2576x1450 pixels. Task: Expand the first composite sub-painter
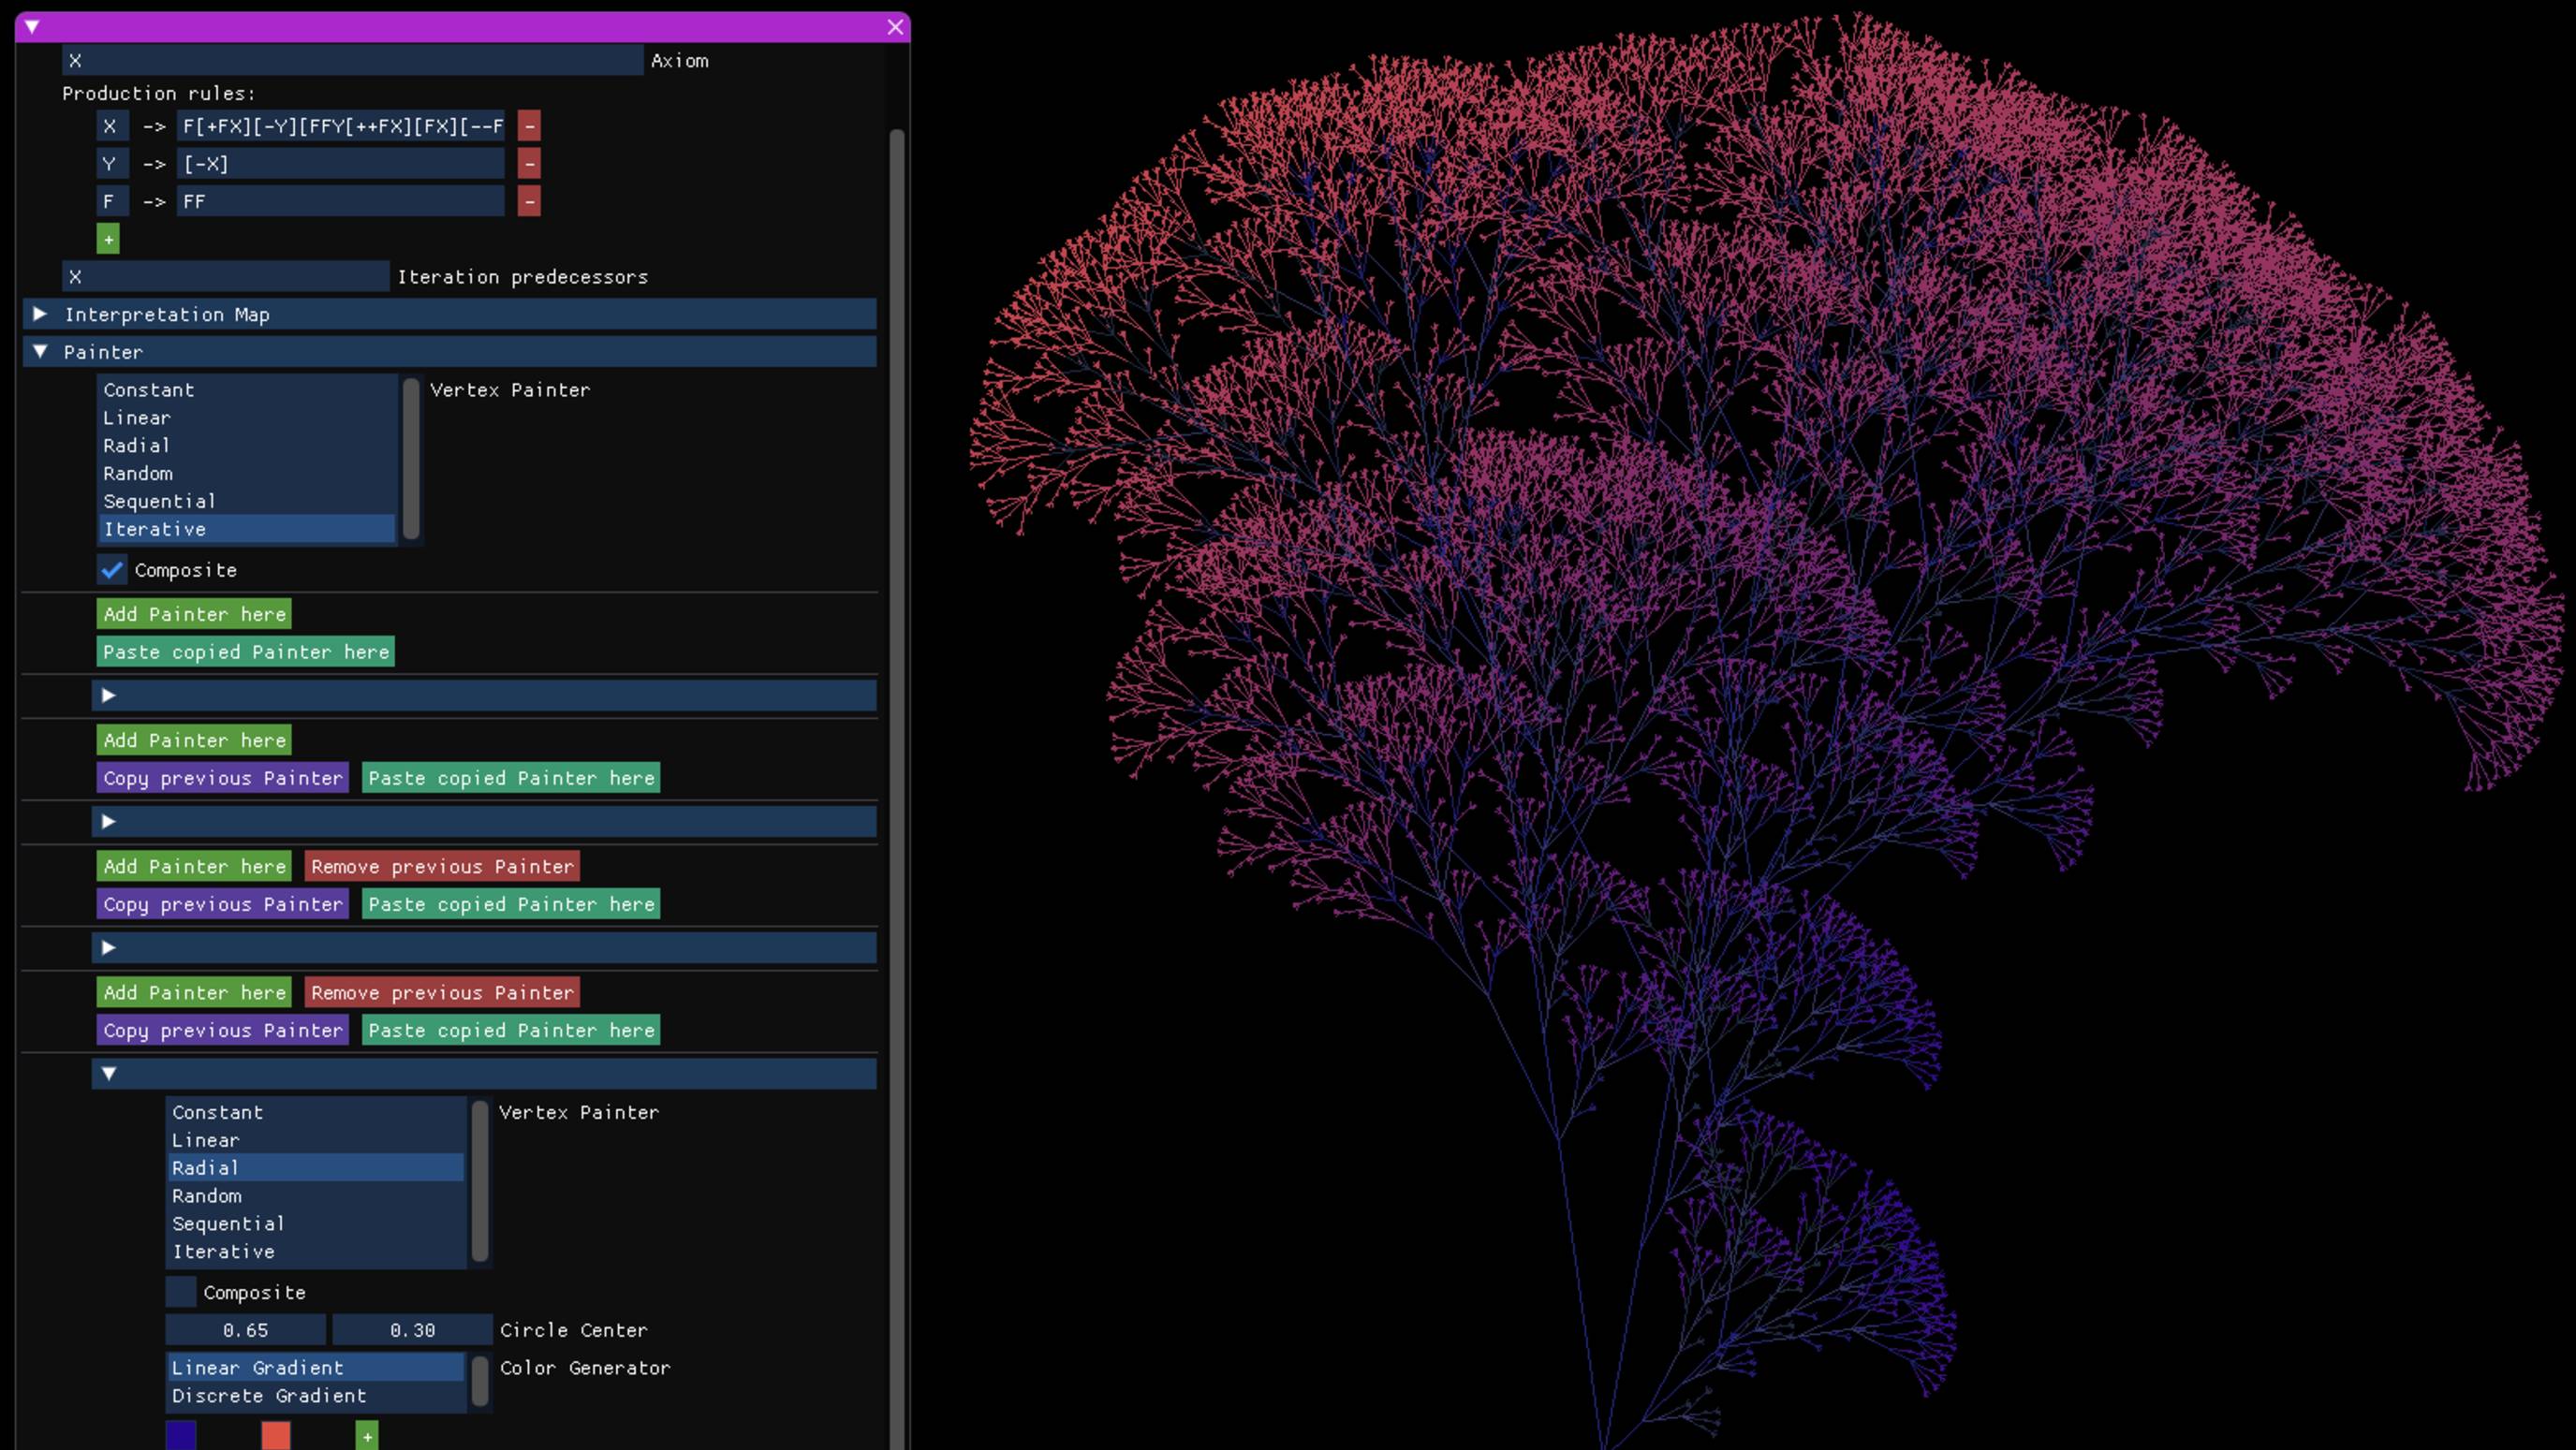(x=109, y=696)
